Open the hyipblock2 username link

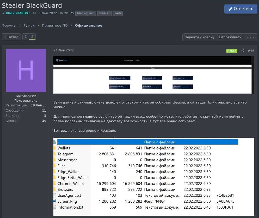26,96
